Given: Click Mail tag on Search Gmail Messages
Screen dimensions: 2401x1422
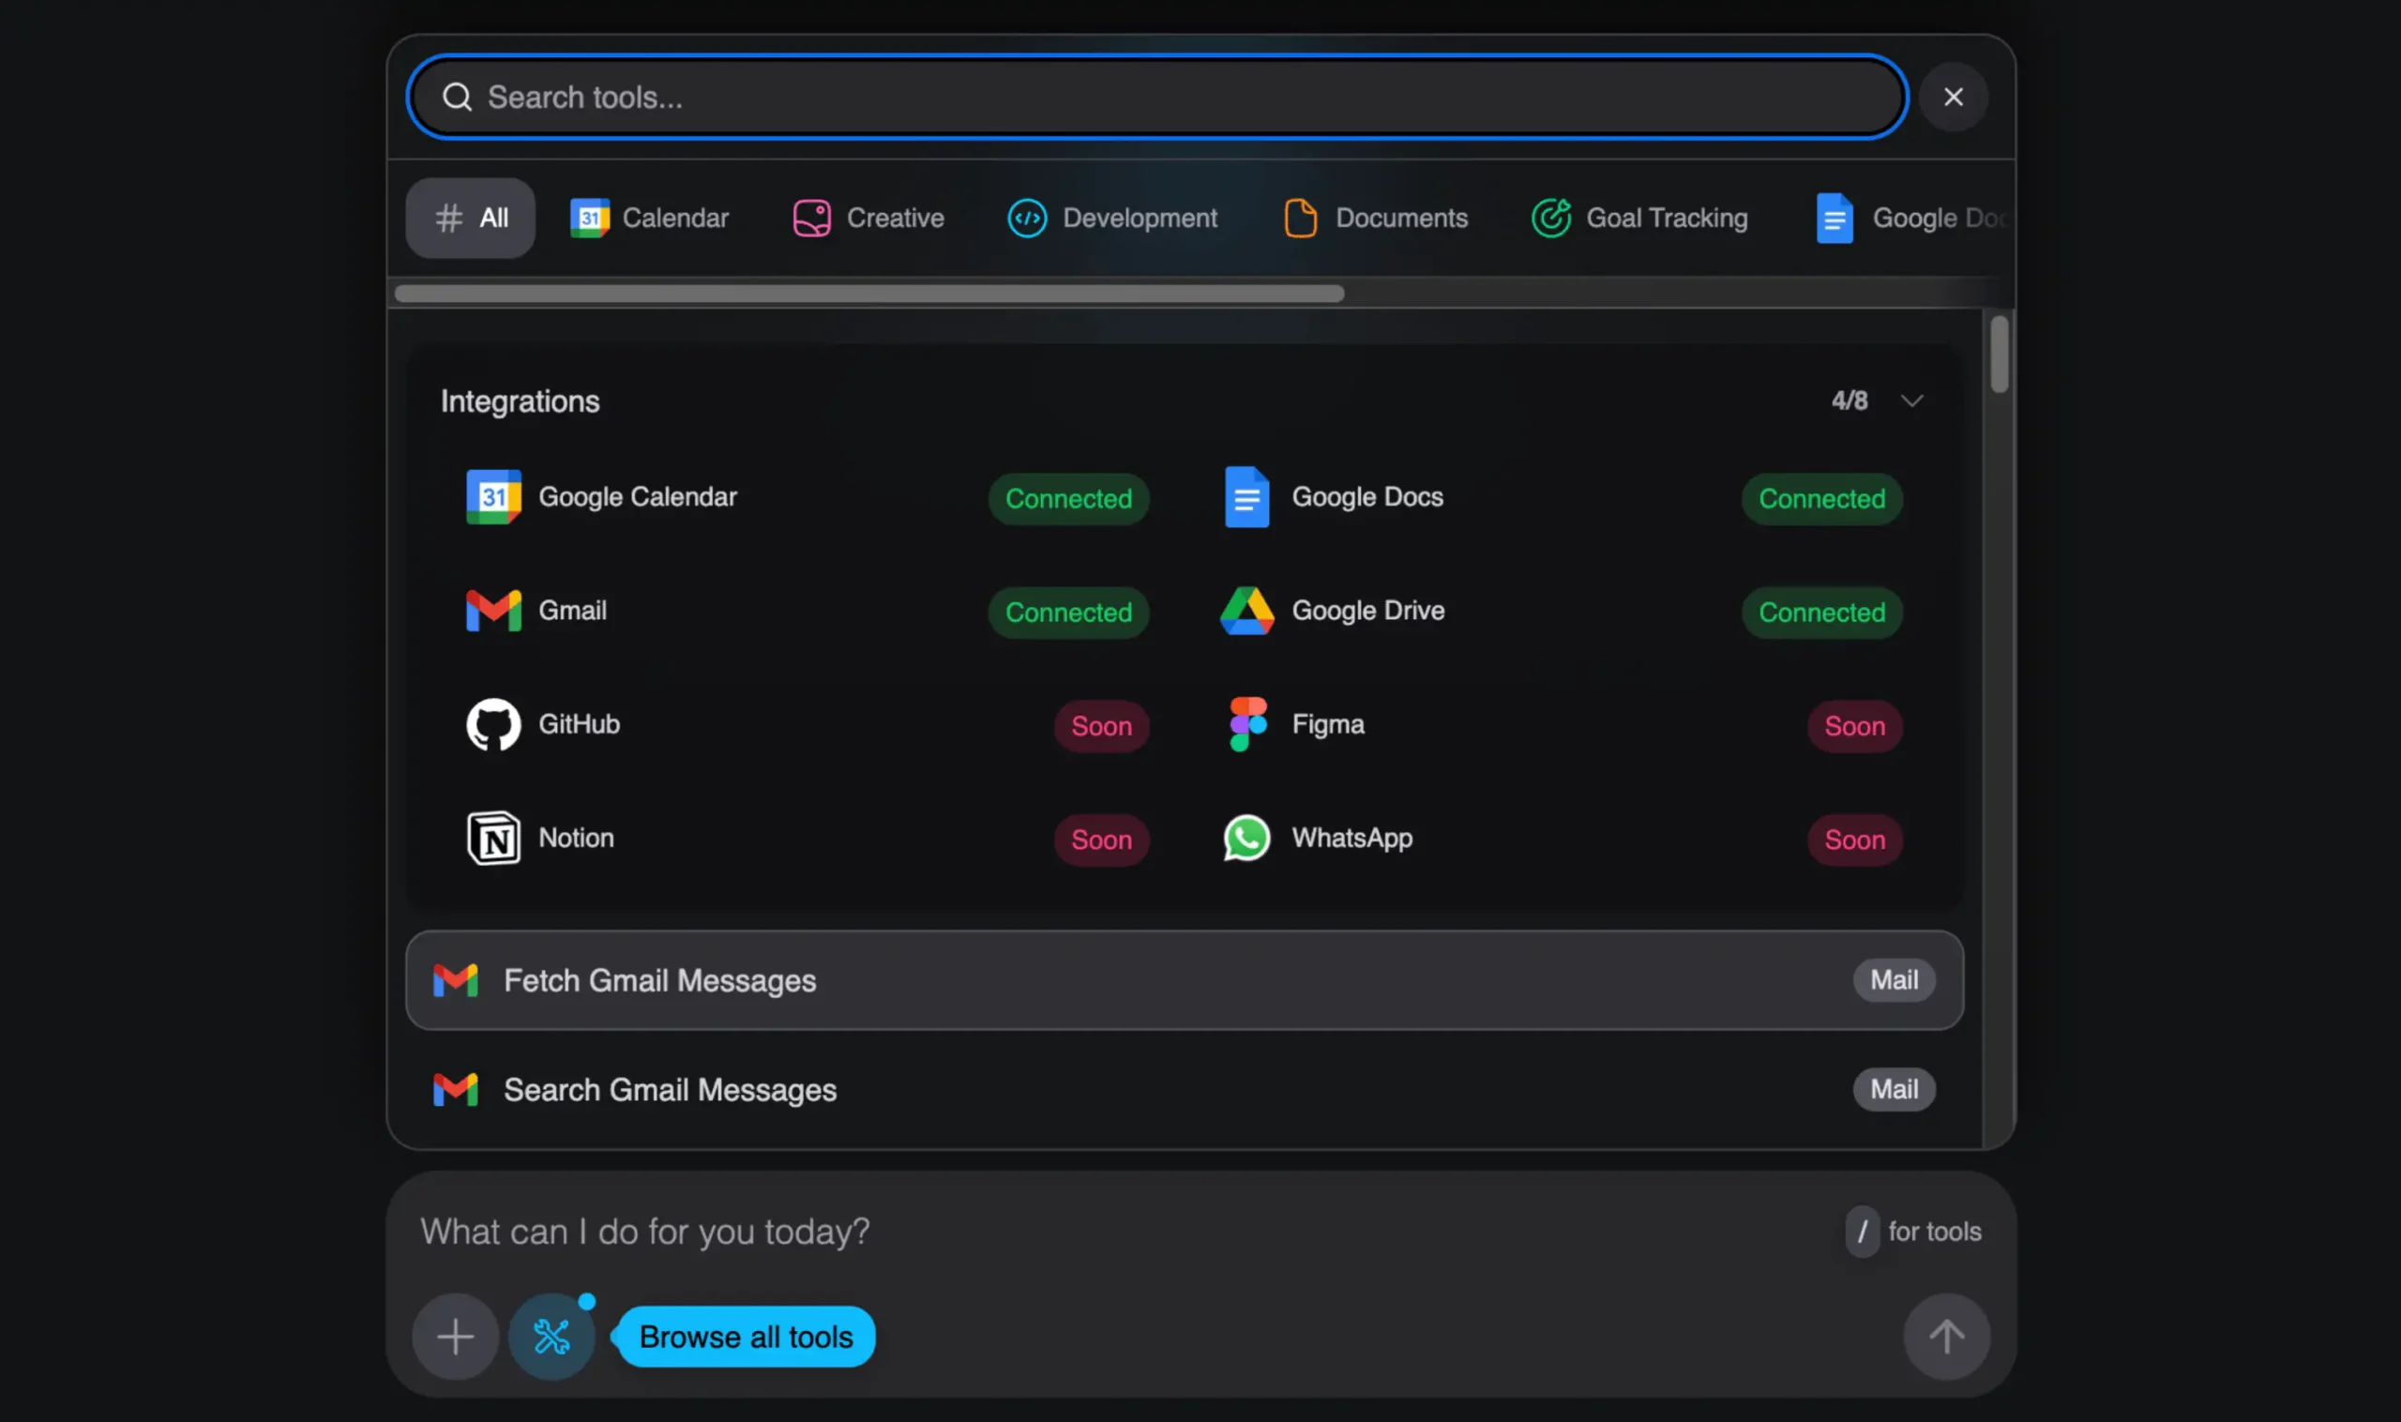Looking at the screenshot, I should click(1894, 1090).
